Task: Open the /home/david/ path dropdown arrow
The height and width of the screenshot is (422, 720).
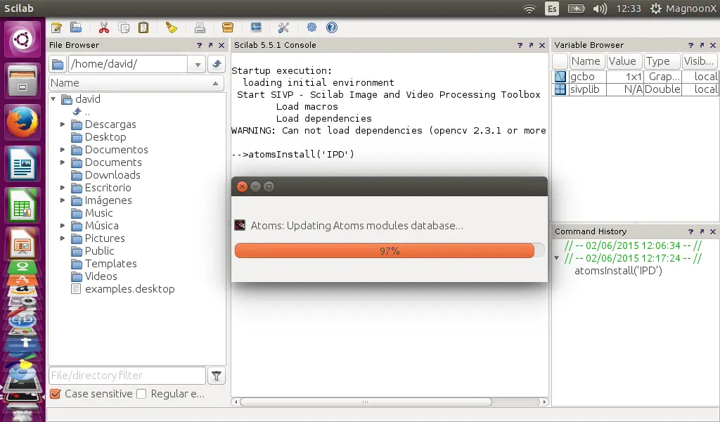Action: (x=198, y=64)
